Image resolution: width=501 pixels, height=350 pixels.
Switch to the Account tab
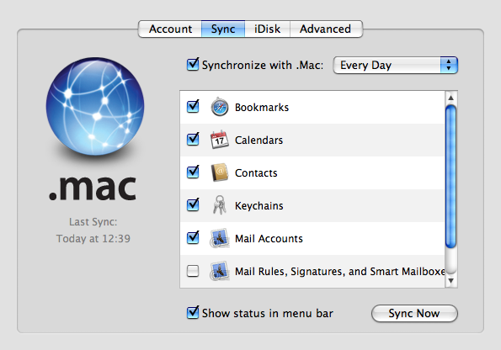click(x=170, y=29)
